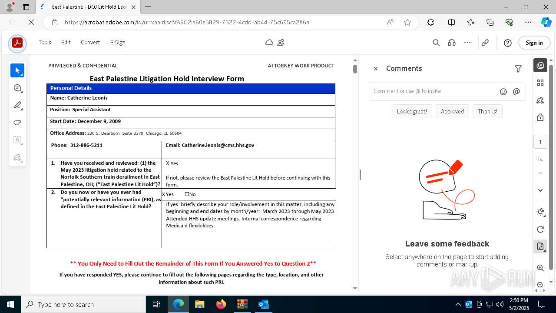
Task: Open the fit page view options
Action: point(540,246)
